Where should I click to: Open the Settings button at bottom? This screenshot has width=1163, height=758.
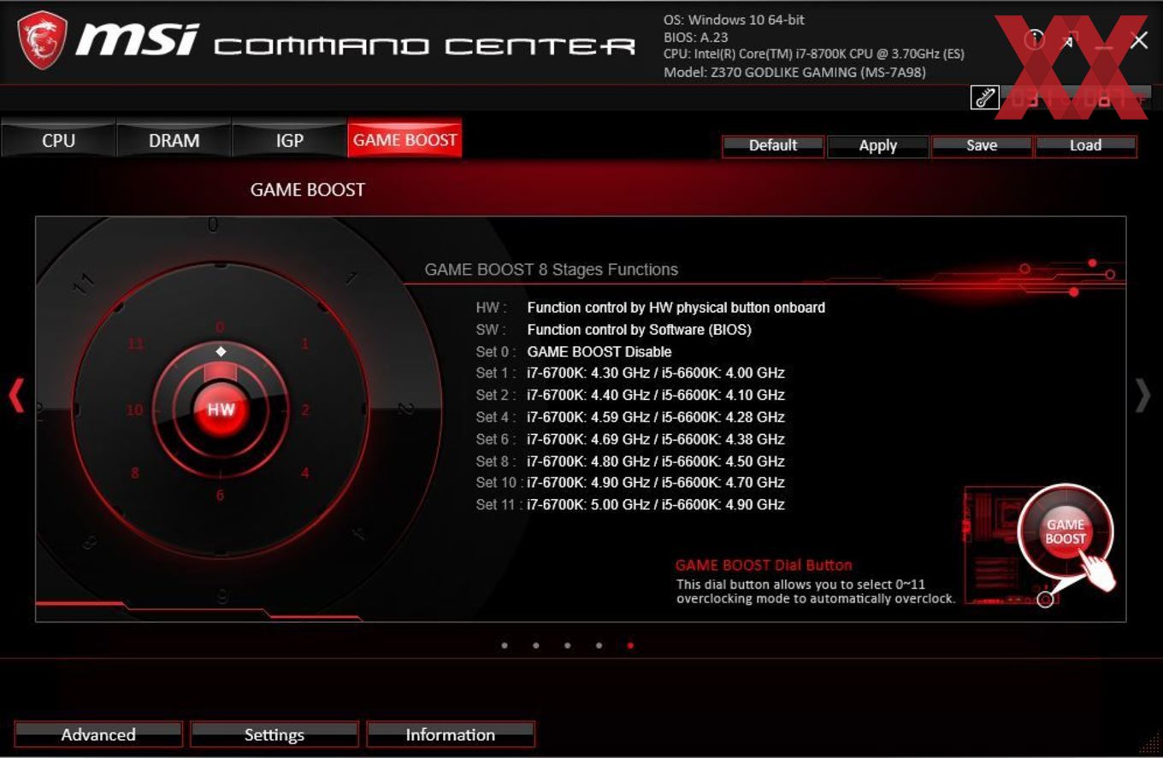pos(275,734)
